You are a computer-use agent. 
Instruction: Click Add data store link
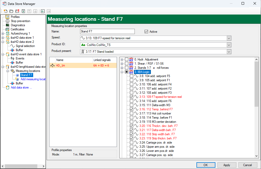coord(21,87)
